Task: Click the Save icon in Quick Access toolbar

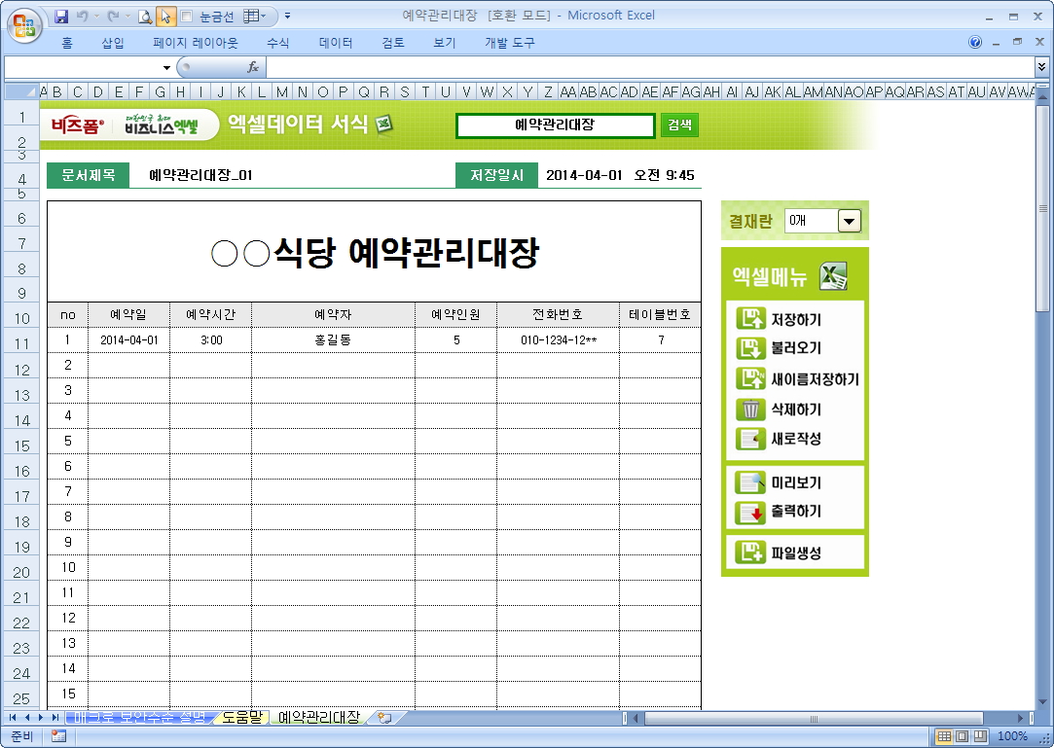Action: pos(61,17)
